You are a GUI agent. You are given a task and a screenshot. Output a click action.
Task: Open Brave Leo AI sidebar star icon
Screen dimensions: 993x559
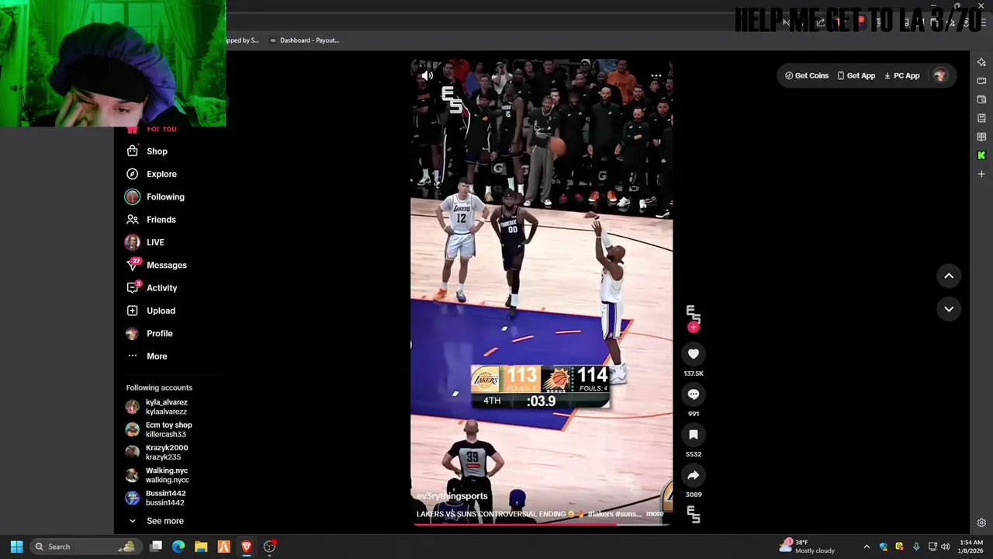(981, 62)
